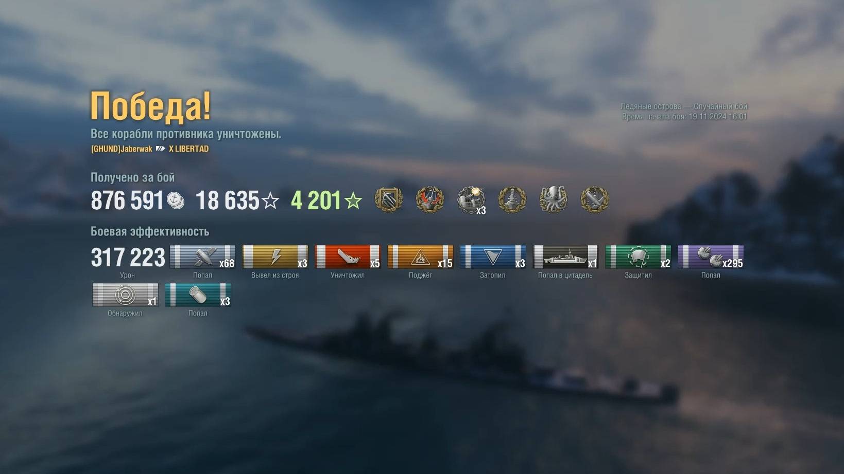Click the player name [GHUND]Jaberwak
The height and width of the screenshot is (474, 844).
pos(122,149)
